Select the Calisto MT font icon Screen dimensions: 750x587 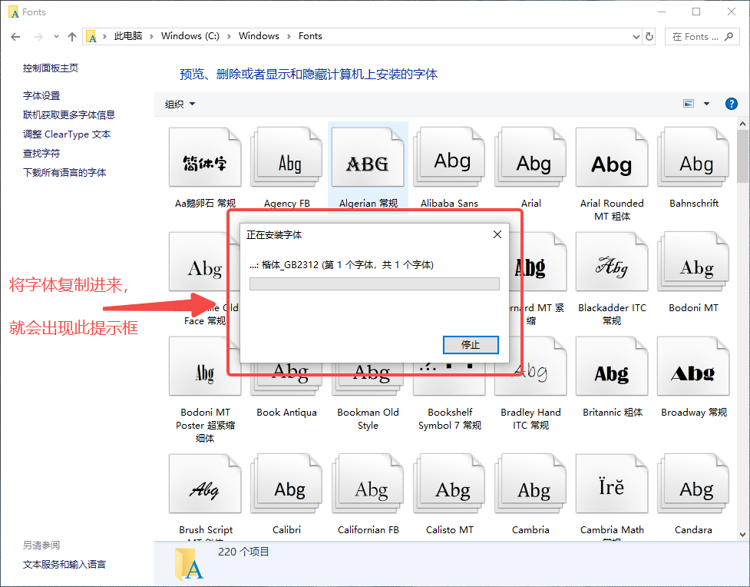pyautogui.click(x=449, y=483)
